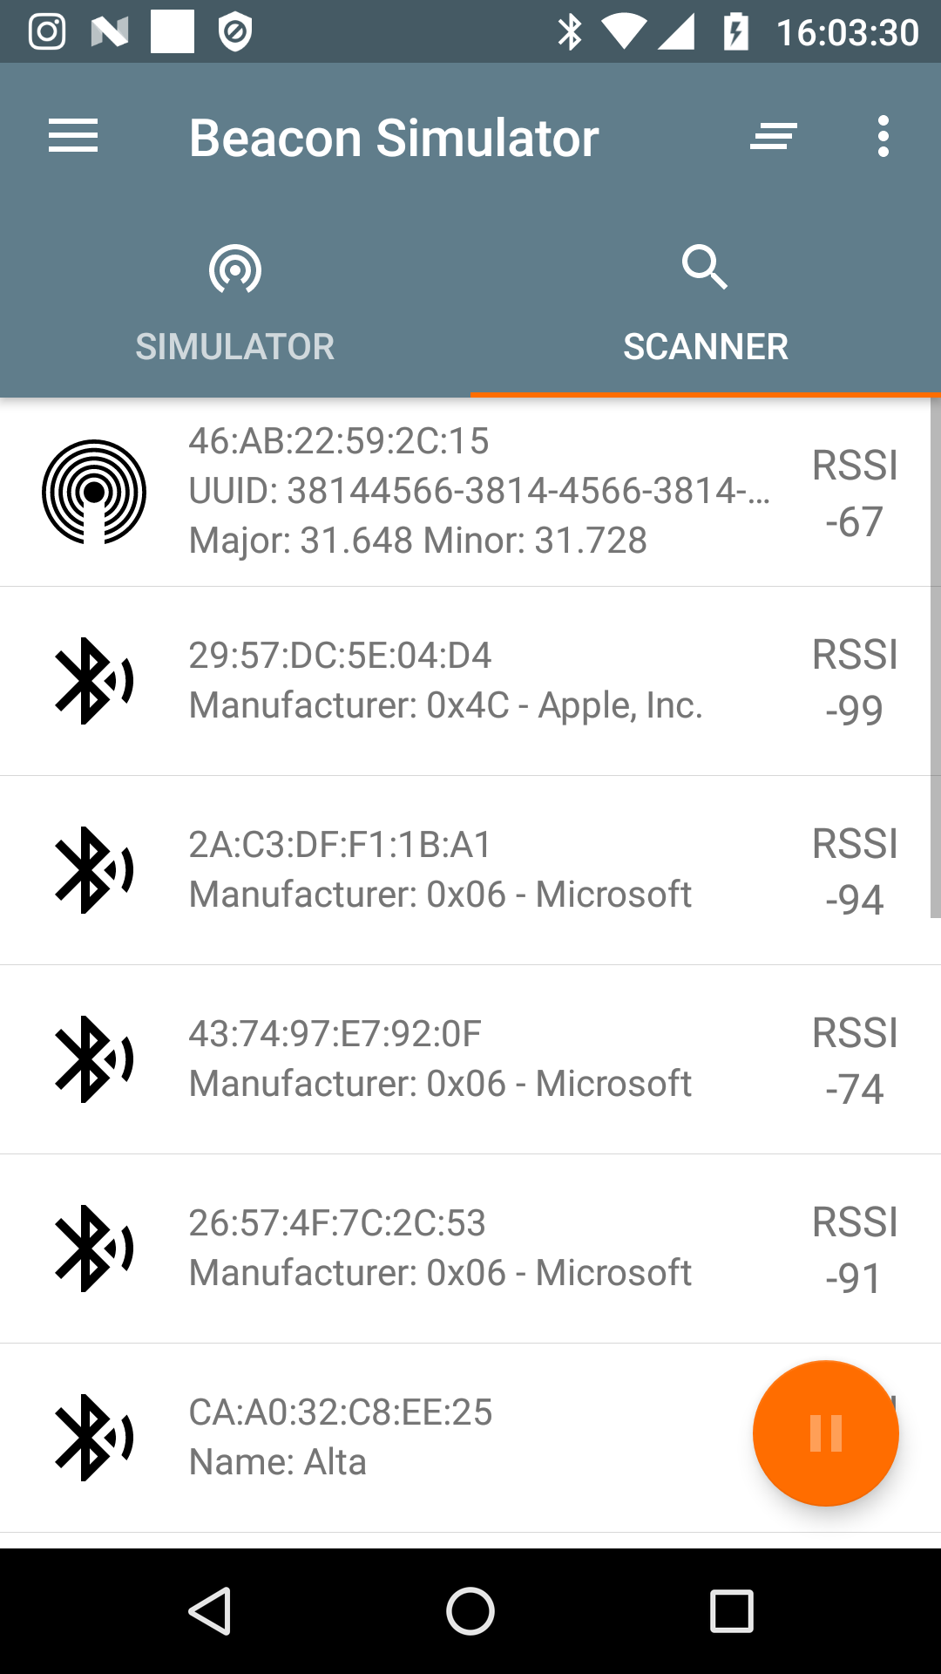Image resolution: width=941 pixels, height=1674 pixels.
Task: Switch to the Simulator tab
Action: click(x=235, y=305)
